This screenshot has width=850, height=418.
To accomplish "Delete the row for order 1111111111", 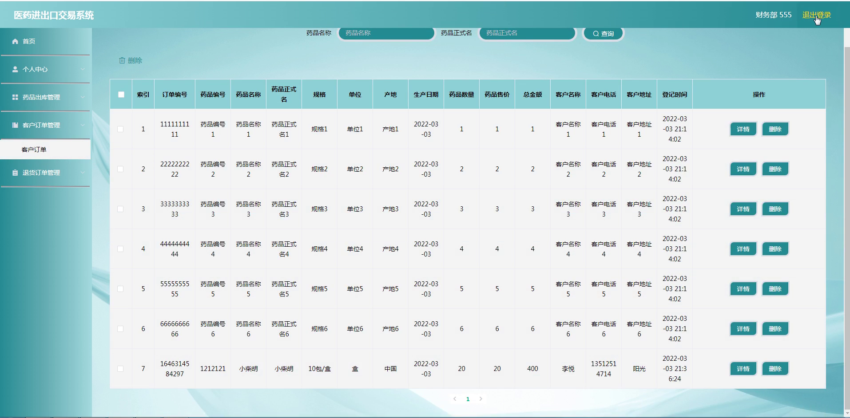I will pyautogui.click(x=775, y=129).
